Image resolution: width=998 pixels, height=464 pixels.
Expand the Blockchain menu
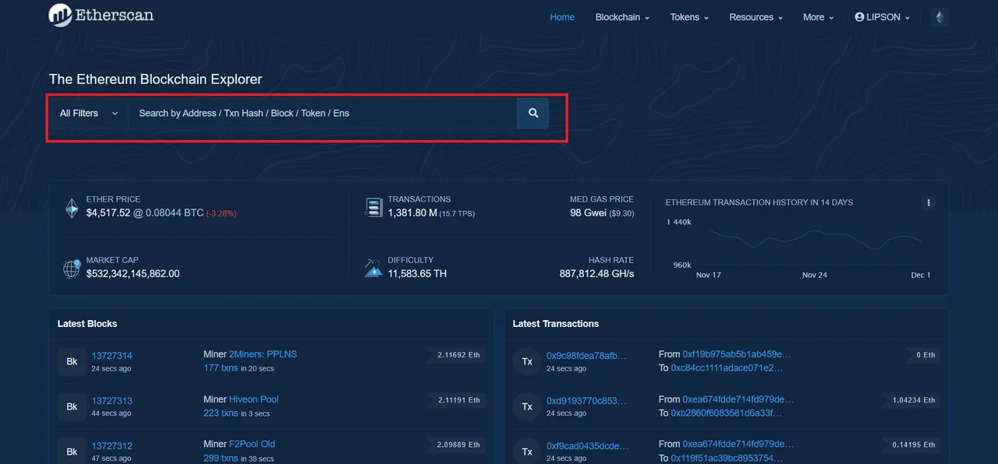point(622,17)
